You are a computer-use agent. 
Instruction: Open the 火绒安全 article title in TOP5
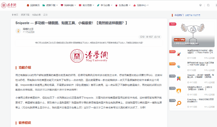click(x=200, y=88)
